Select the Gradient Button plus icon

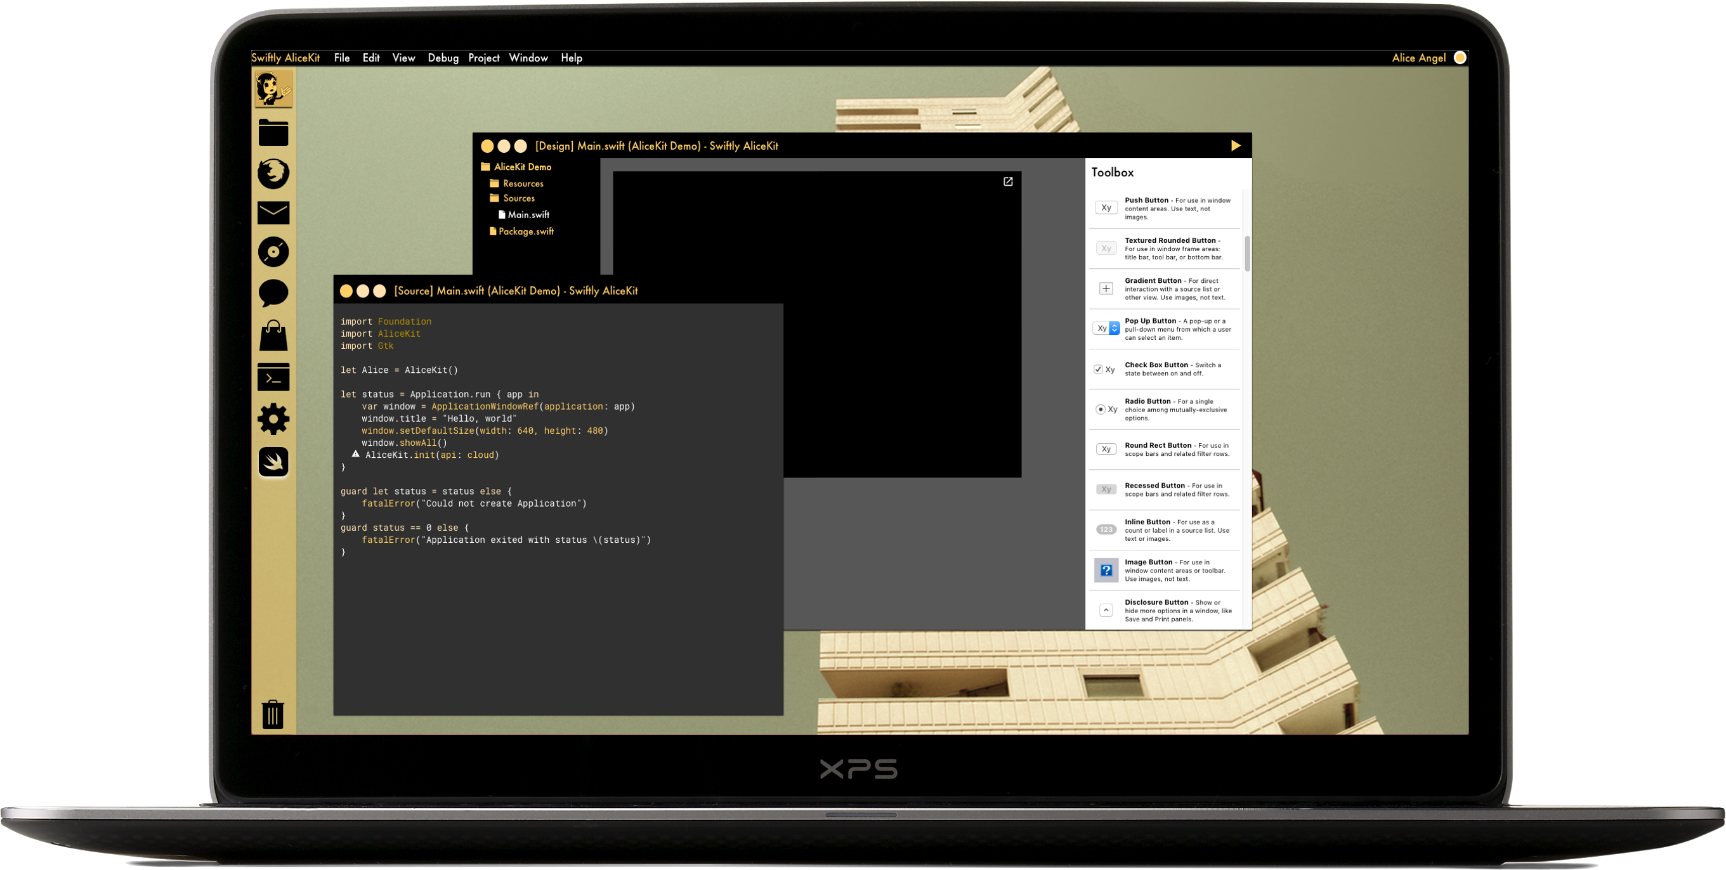point(1106,289)
